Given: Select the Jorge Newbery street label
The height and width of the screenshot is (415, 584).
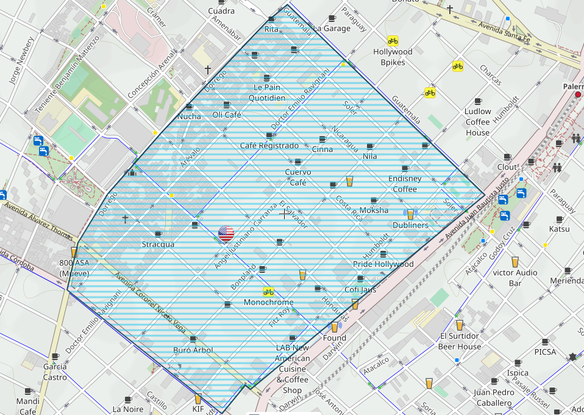Looking at the screenshot, I should [21, 60].
